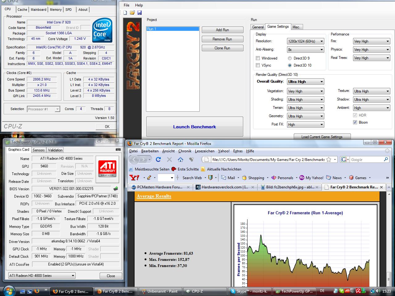The width and height of the screenshot is (395, 296).
Task: Click the Firefox Stop loading icon
Action: coord(169,159)
